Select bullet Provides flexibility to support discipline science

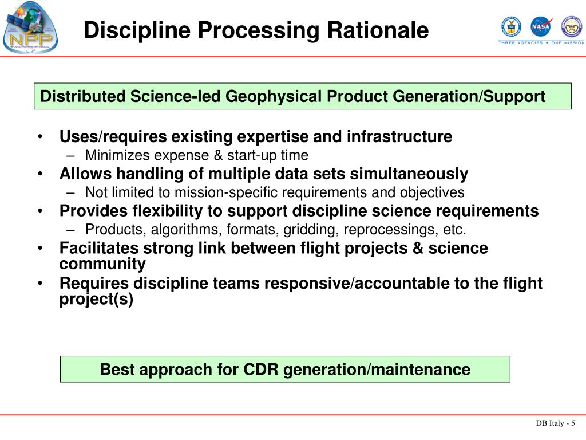(299, 211)
